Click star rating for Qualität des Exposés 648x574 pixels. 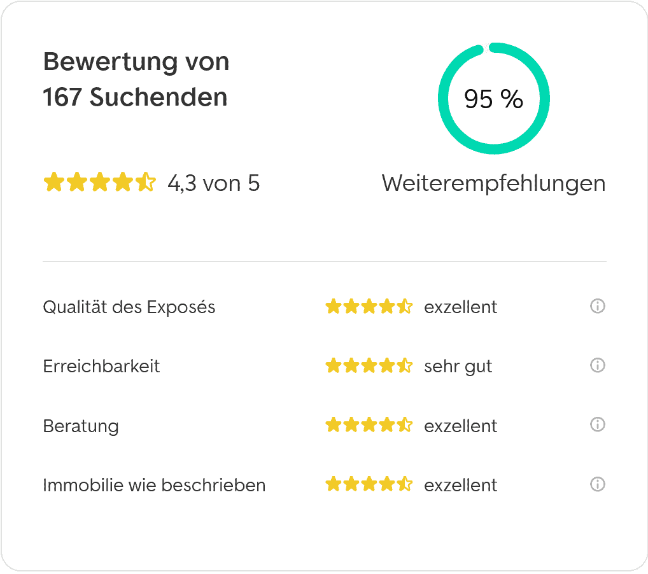coord(369,307)
